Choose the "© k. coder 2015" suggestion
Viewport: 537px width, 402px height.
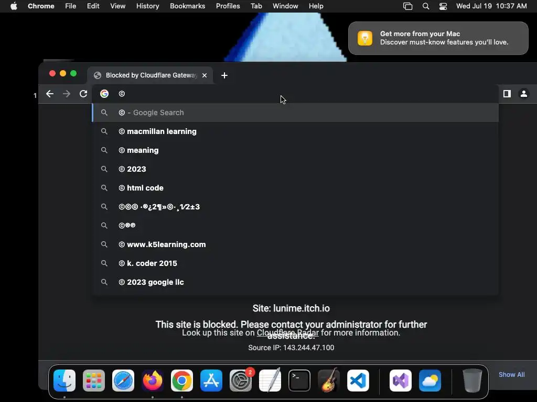pyautogui.click(x=295, y=263)
